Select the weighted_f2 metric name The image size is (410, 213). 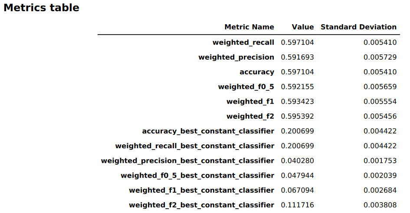(250, 116)
